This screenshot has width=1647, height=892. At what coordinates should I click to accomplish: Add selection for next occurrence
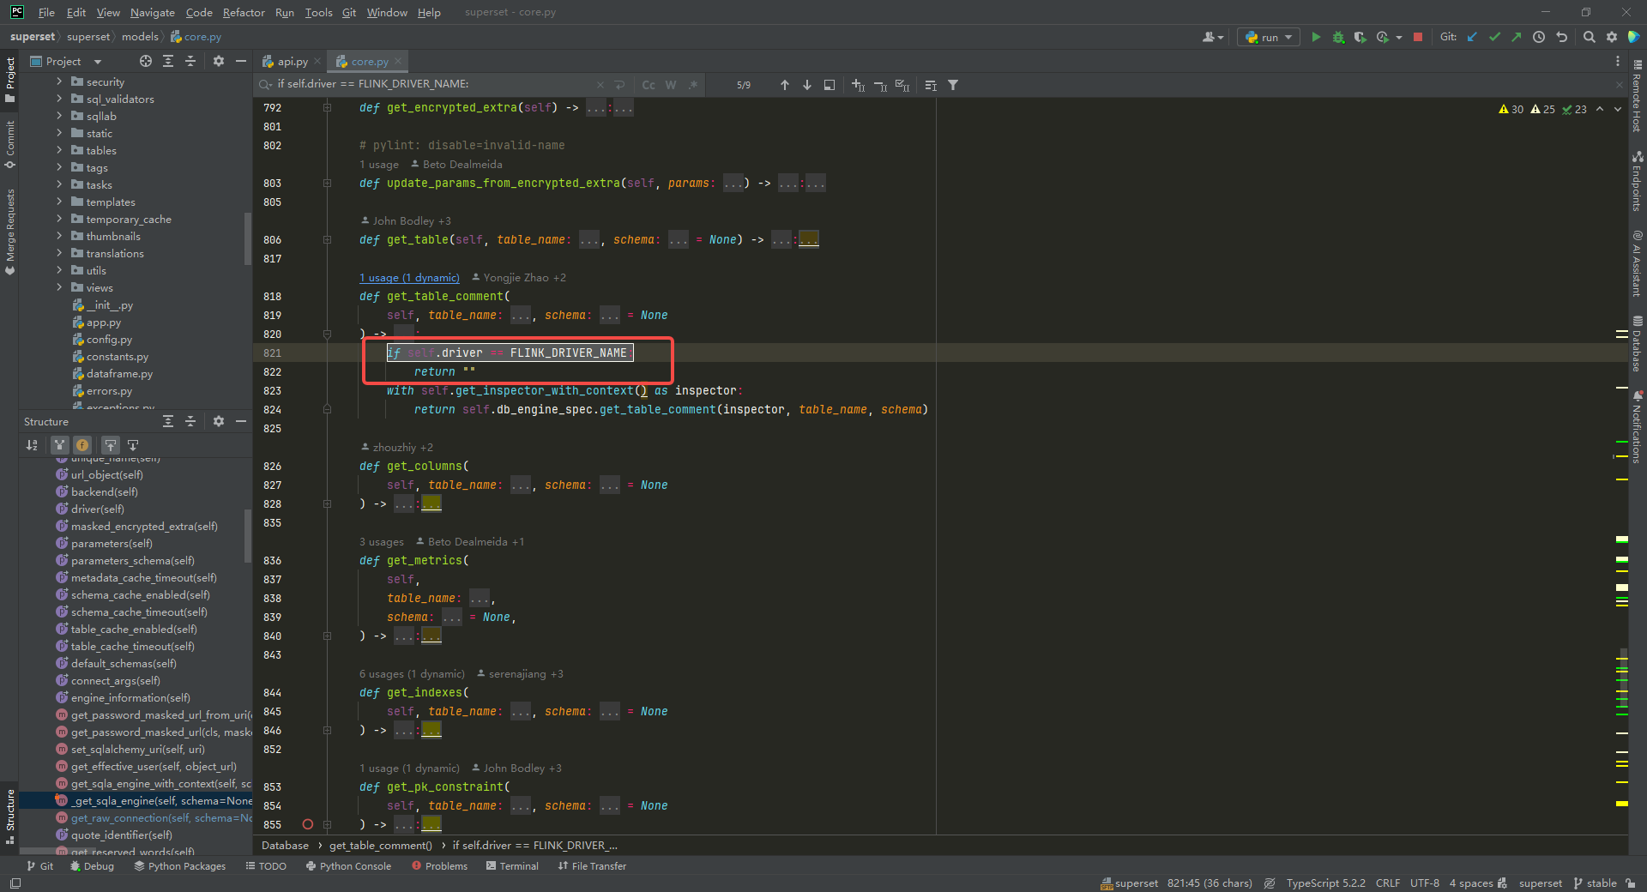858,85
